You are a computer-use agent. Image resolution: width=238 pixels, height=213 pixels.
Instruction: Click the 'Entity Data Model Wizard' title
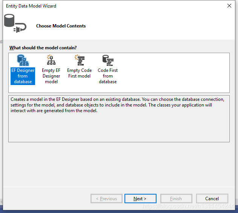click(31, 6)
